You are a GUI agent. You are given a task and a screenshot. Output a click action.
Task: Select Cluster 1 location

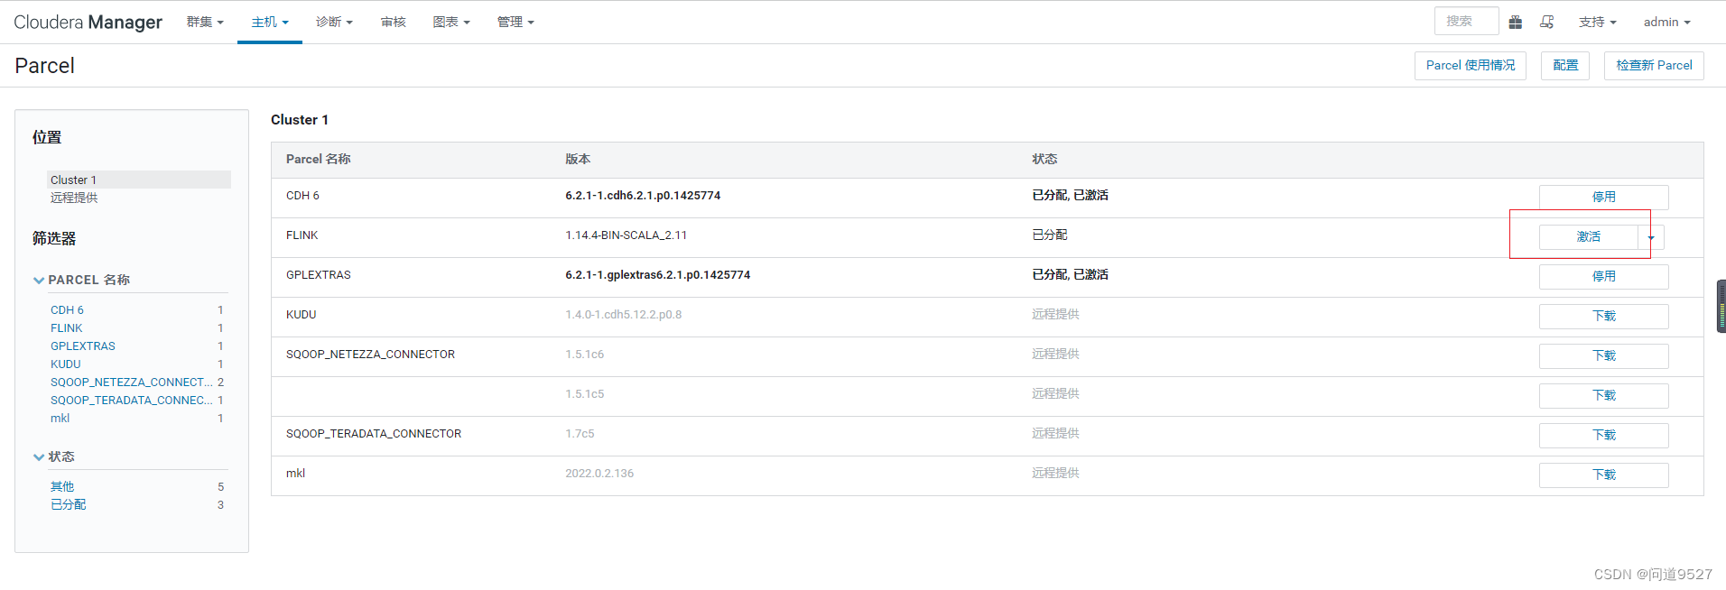click(x=138, y=180)
